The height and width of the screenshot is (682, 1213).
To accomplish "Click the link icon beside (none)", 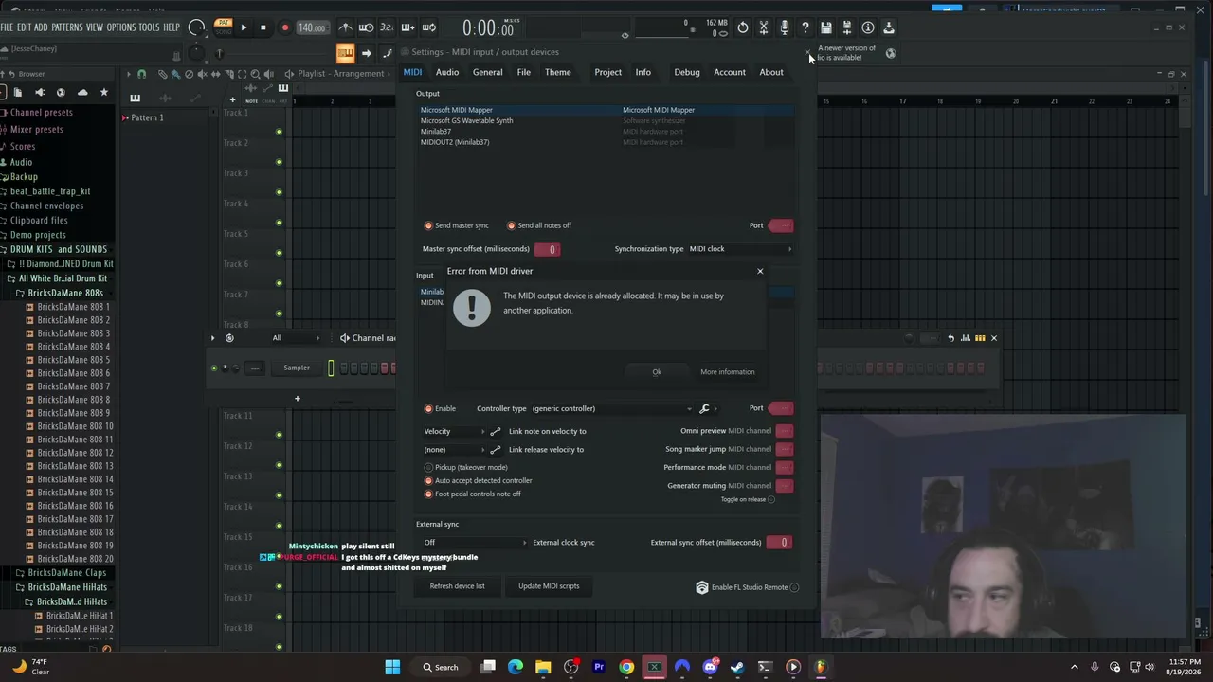I will 495,449.
